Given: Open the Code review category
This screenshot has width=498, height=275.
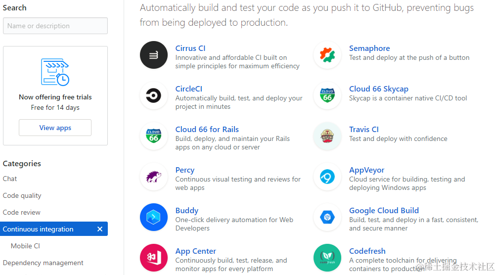Looking at the screenshot, I should click(22, 213).
